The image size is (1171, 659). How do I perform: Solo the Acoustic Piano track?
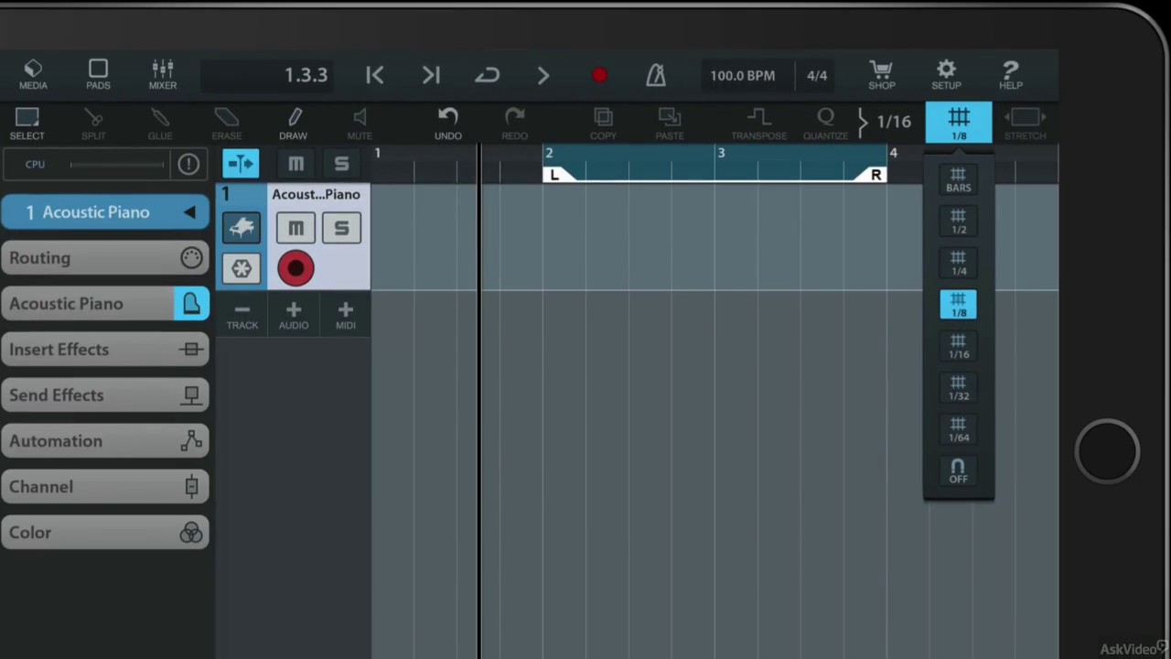(x=341, y=228)
